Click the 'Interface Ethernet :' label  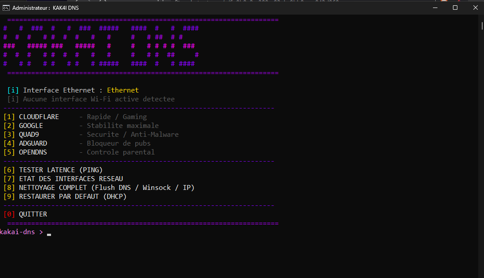tap(63, 90)
